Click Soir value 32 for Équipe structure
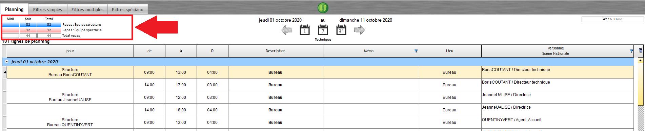645x131 pixels. [x=28, y=25]
